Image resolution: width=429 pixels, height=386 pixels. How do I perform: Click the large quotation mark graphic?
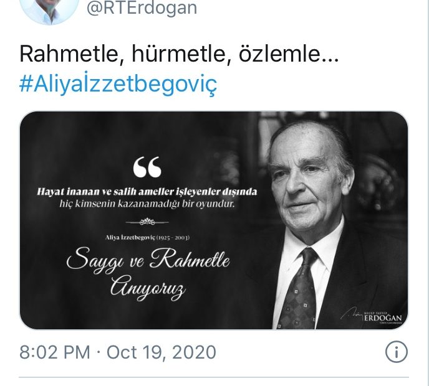click(x=147, y=167)
